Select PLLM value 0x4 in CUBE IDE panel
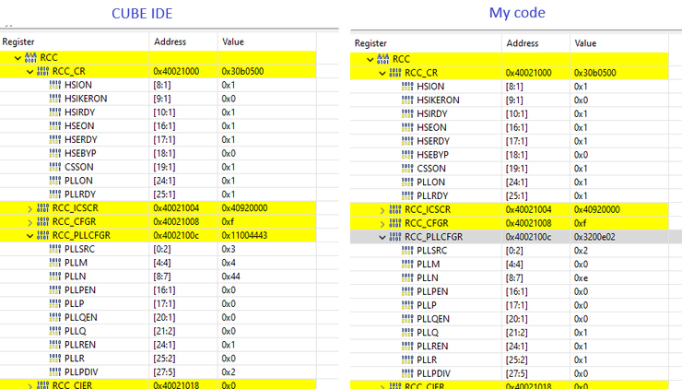Screen dimensions: 682x389 [x=229, y=263]
